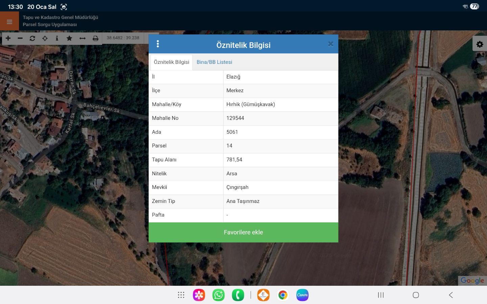Screen dimensions: 487x304
Task: Open the app drawer grid icon
Action: (181, 295)
